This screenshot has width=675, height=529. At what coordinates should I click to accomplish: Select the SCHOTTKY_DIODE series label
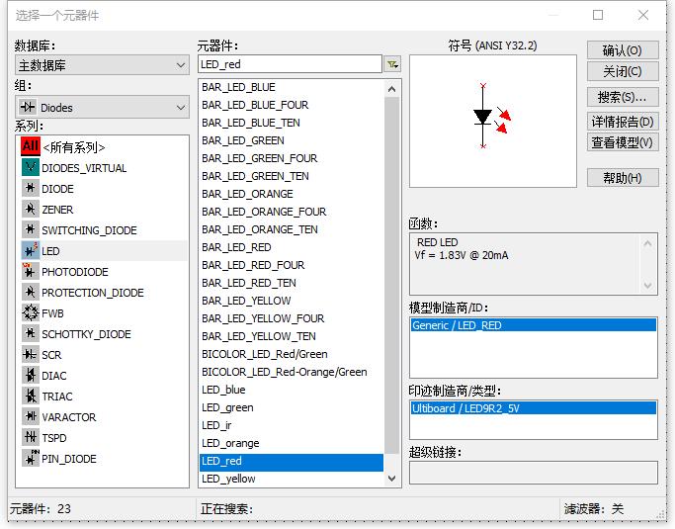click(86, 334)
